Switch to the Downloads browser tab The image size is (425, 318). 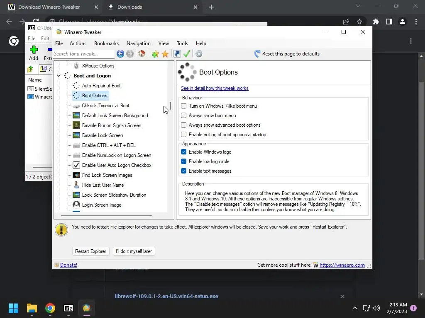coord(129,7)
